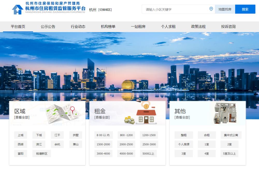Open the 投诉咨询 tab
This screenshot has width=259, height=169.
228,26
